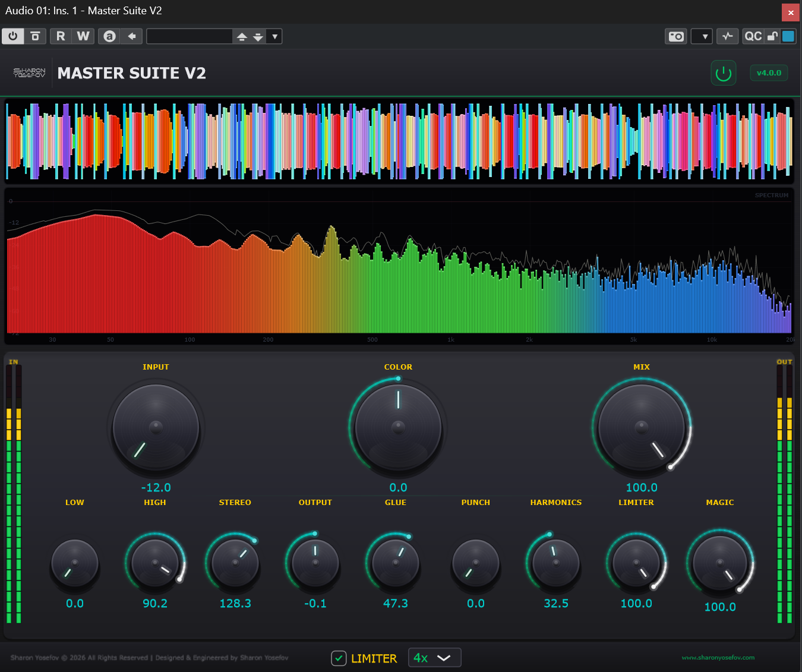Select the MAGIC knob

coord(719,563)
